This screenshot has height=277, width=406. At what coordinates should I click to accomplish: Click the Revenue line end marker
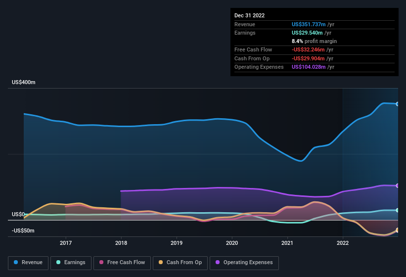(398, 104)
